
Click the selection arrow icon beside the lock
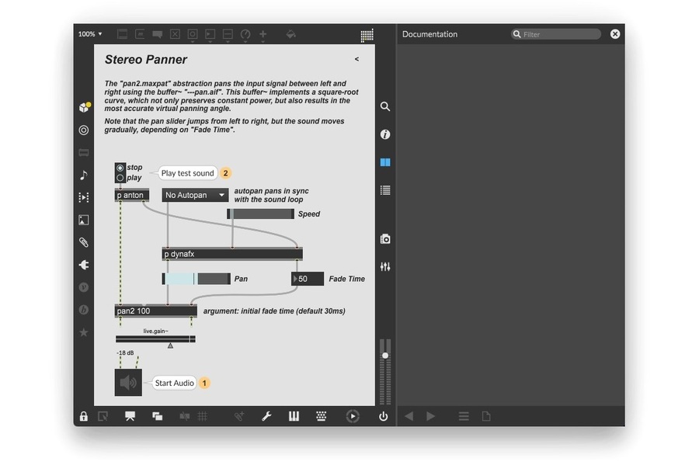103,416
